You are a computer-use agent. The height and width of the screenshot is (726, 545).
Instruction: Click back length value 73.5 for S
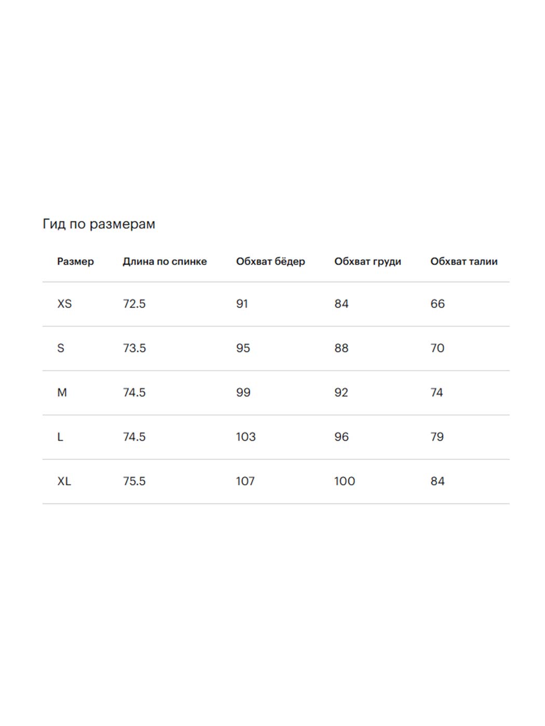(134, 348)
